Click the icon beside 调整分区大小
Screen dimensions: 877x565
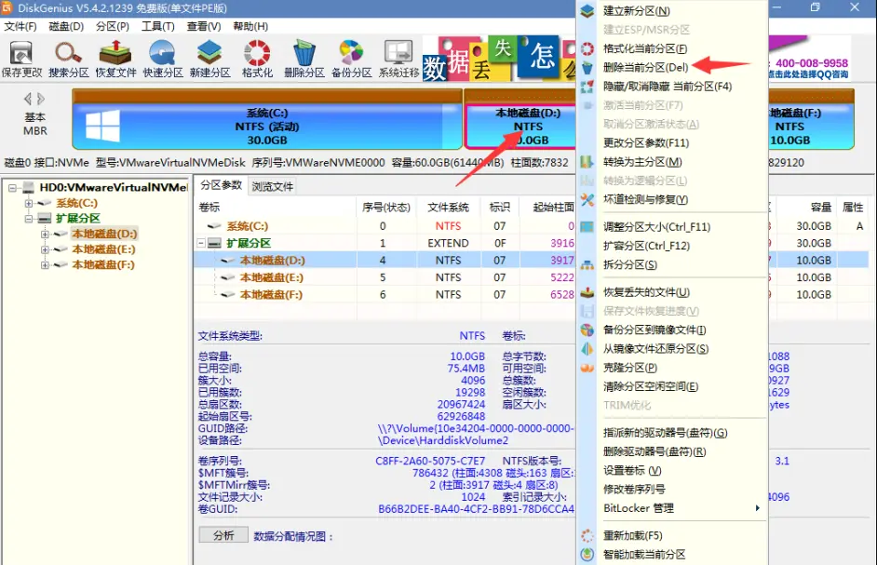pos(587,227)
